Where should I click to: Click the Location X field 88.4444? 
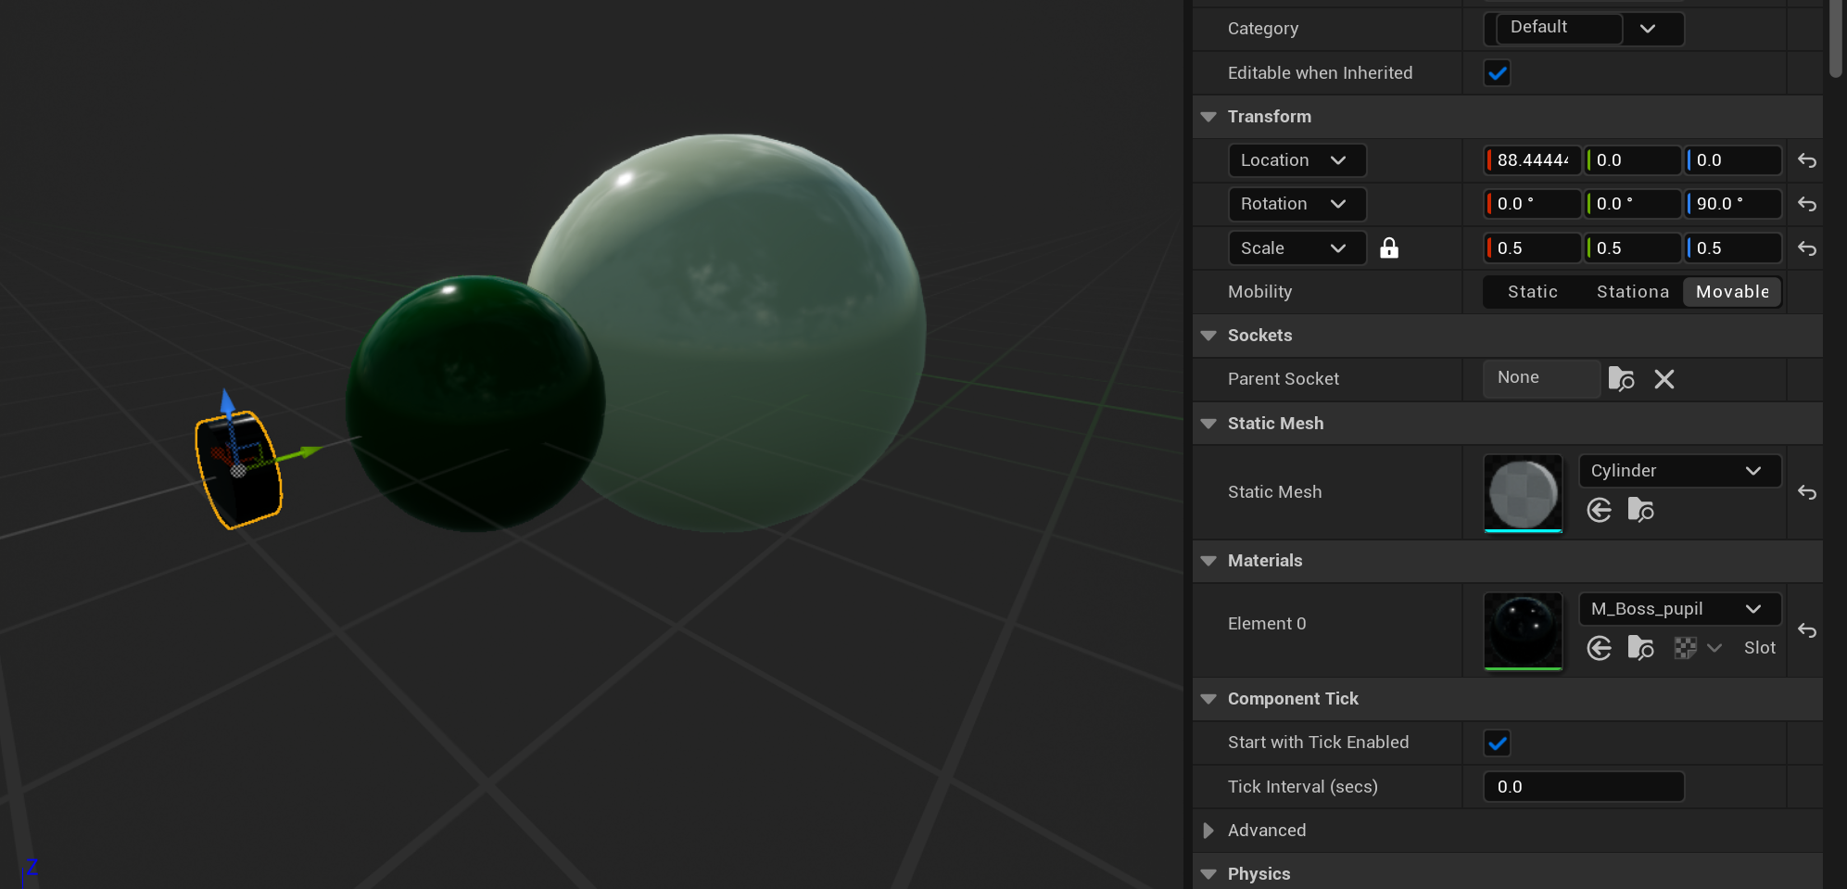(x=1533, y=160)
